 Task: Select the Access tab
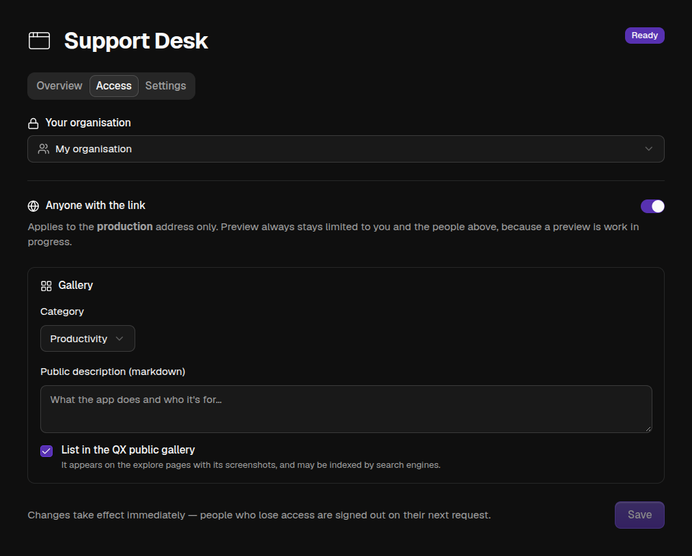click(x=114, y=86)
